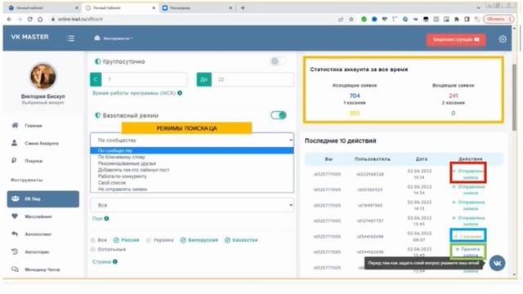Open the browser extensions puzzle icon

(456, 20)
